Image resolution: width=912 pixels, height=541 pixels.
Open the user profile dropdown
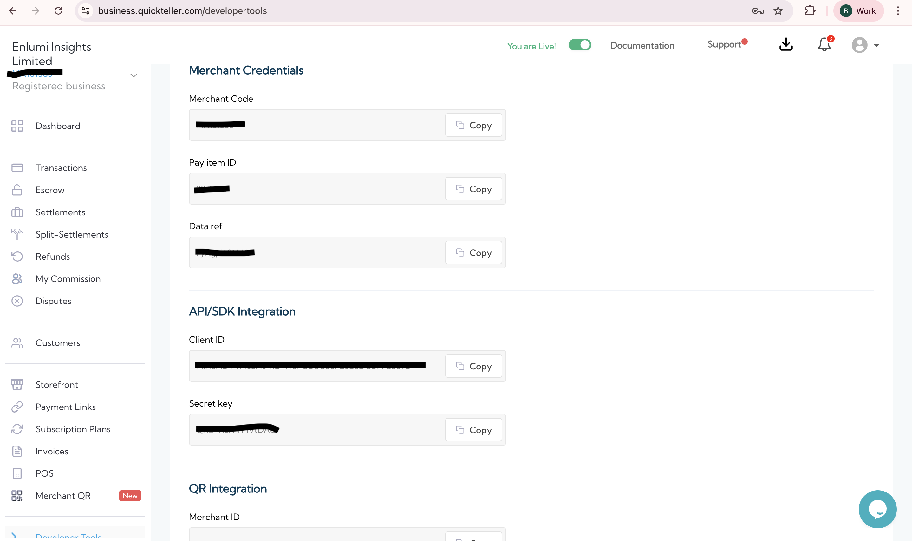click(x=865, y=45)
